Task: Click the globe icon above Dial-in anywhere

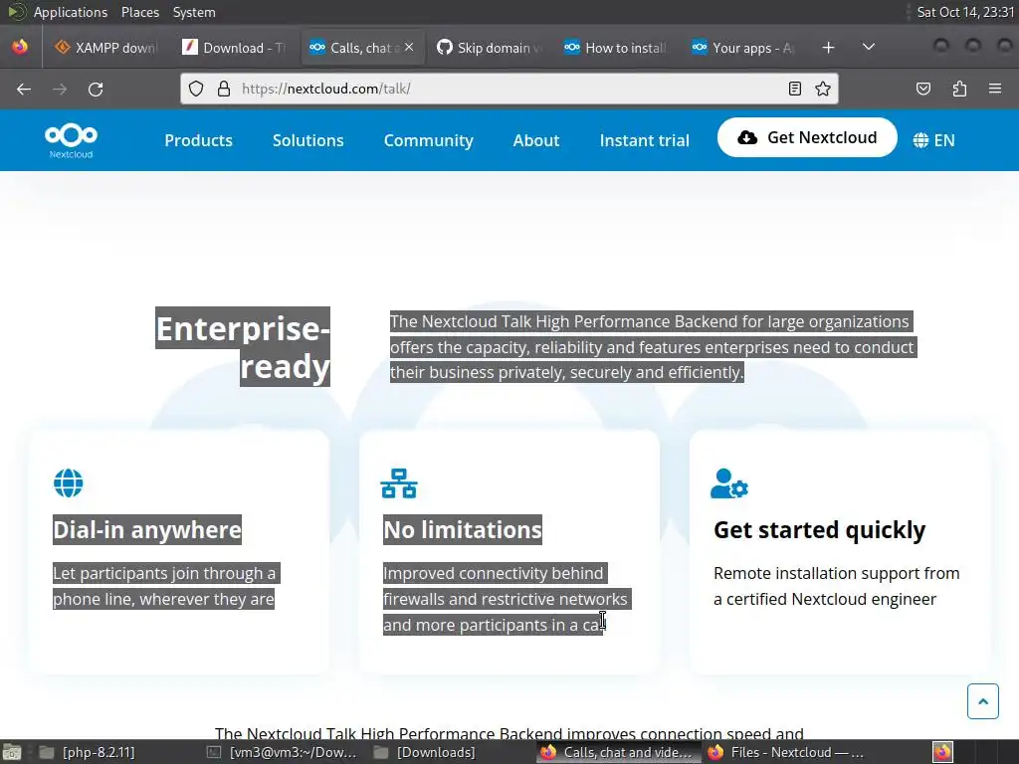Action: [69, 483]
